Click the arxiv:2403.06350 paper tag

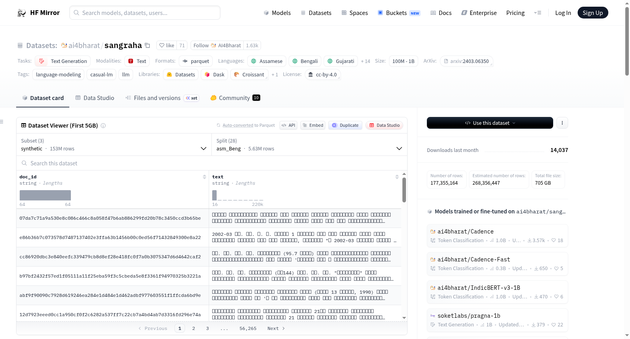click(x=467, y=61)
